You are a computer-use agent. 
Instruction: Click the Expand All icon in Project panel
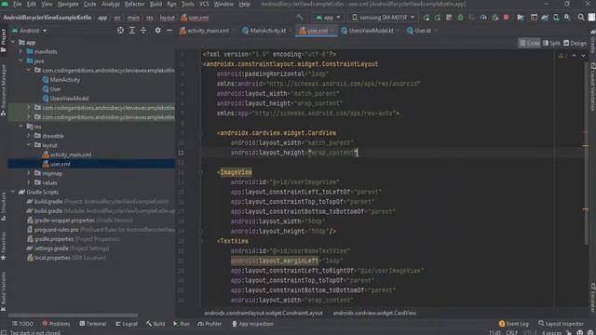pos(132,31)
